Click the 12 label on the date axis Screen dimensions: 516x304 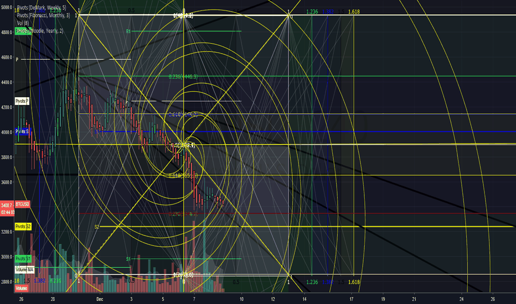(x=273, y=299)
